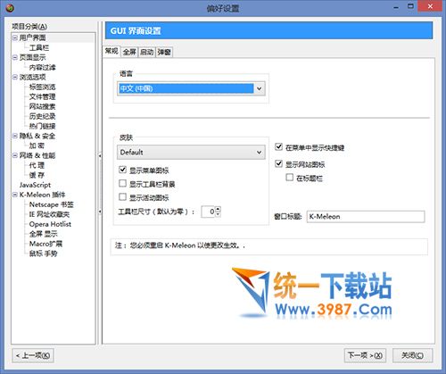
Task: Uncheck 在菜单中显示快捷键 checkbox
Action: [x=278, y=146]
